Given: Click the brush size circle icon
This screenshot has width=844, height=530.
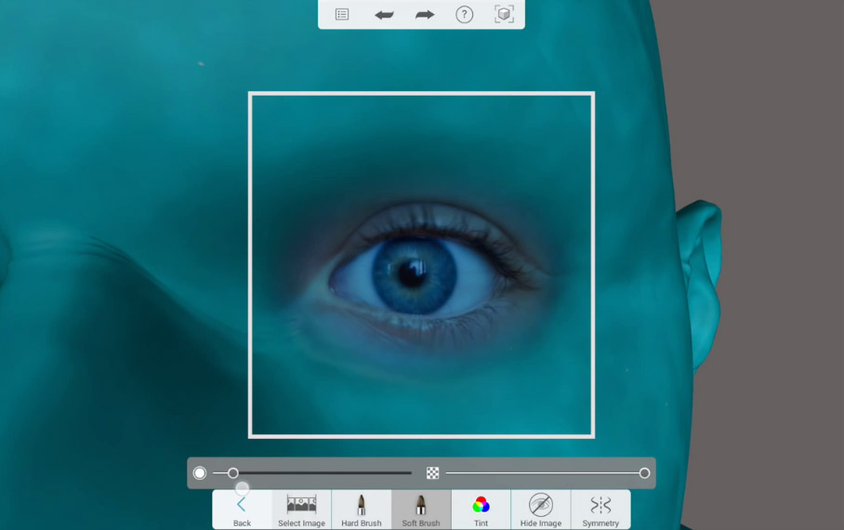Looking at the screenshot, I should (x=200, y=473).
